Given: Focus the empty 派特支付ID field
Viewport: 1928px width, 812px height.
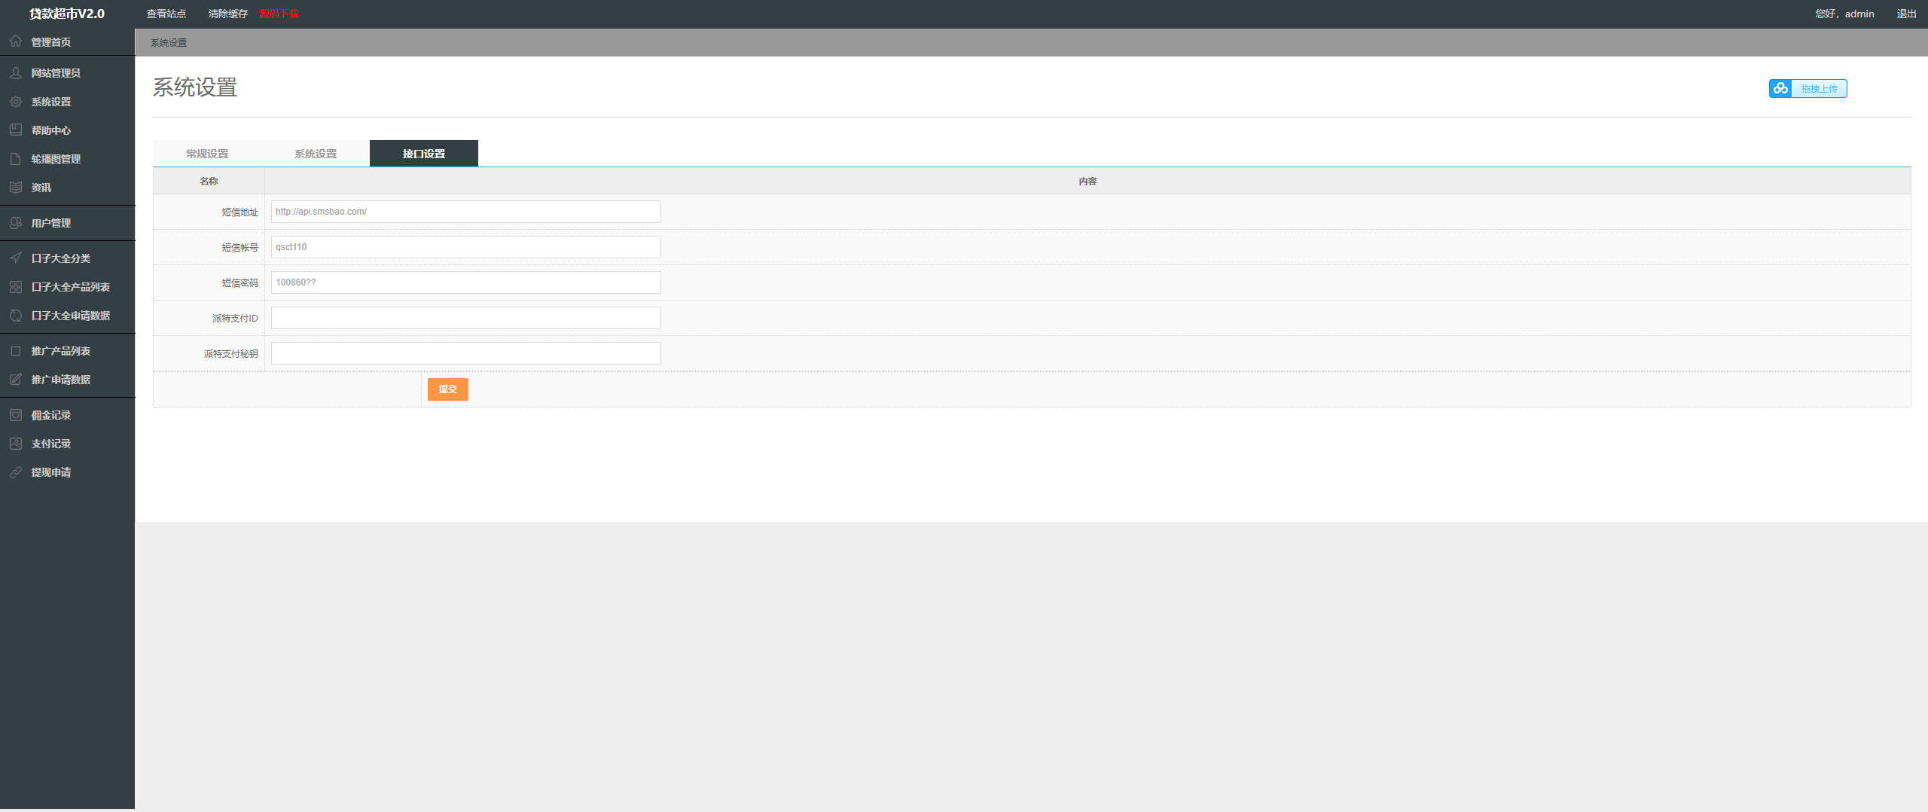Looking at the screenshot, I should point(465,318).
